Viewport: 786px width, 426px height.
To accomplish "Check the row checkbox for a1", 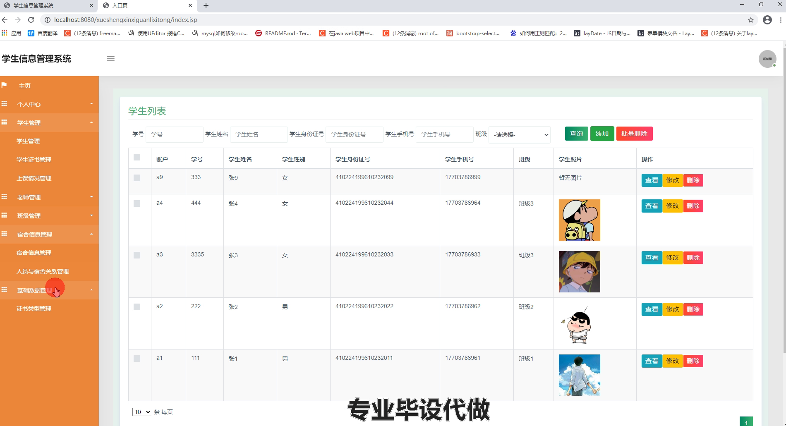I will pos(137,359).
